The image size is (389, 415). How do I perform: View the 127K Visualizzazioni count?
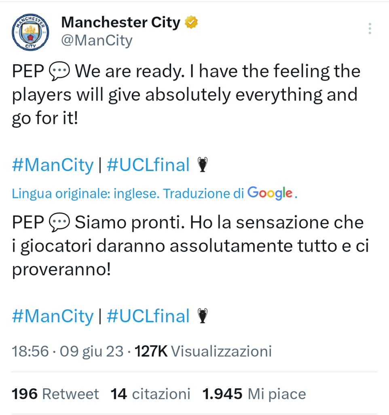pos(203,351)
